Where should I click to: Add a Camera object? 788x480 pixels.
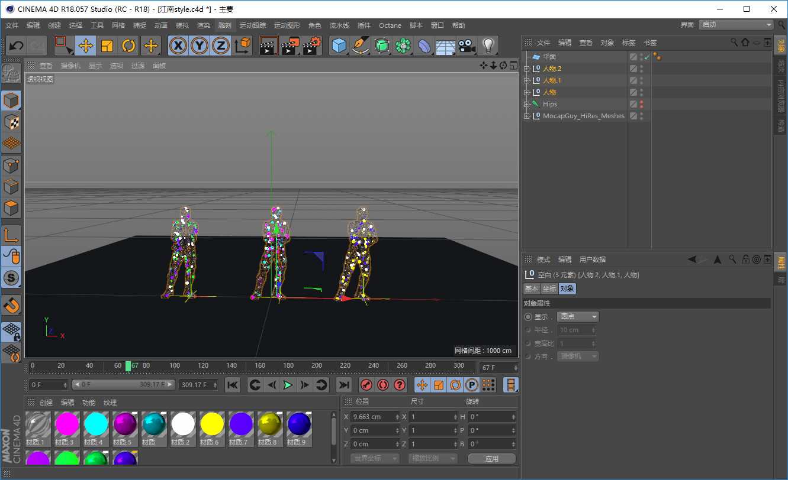(467, 46)
